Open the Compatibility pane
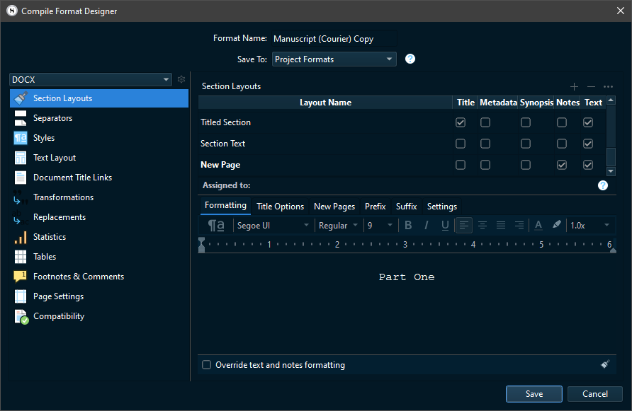 coord(99,316)
